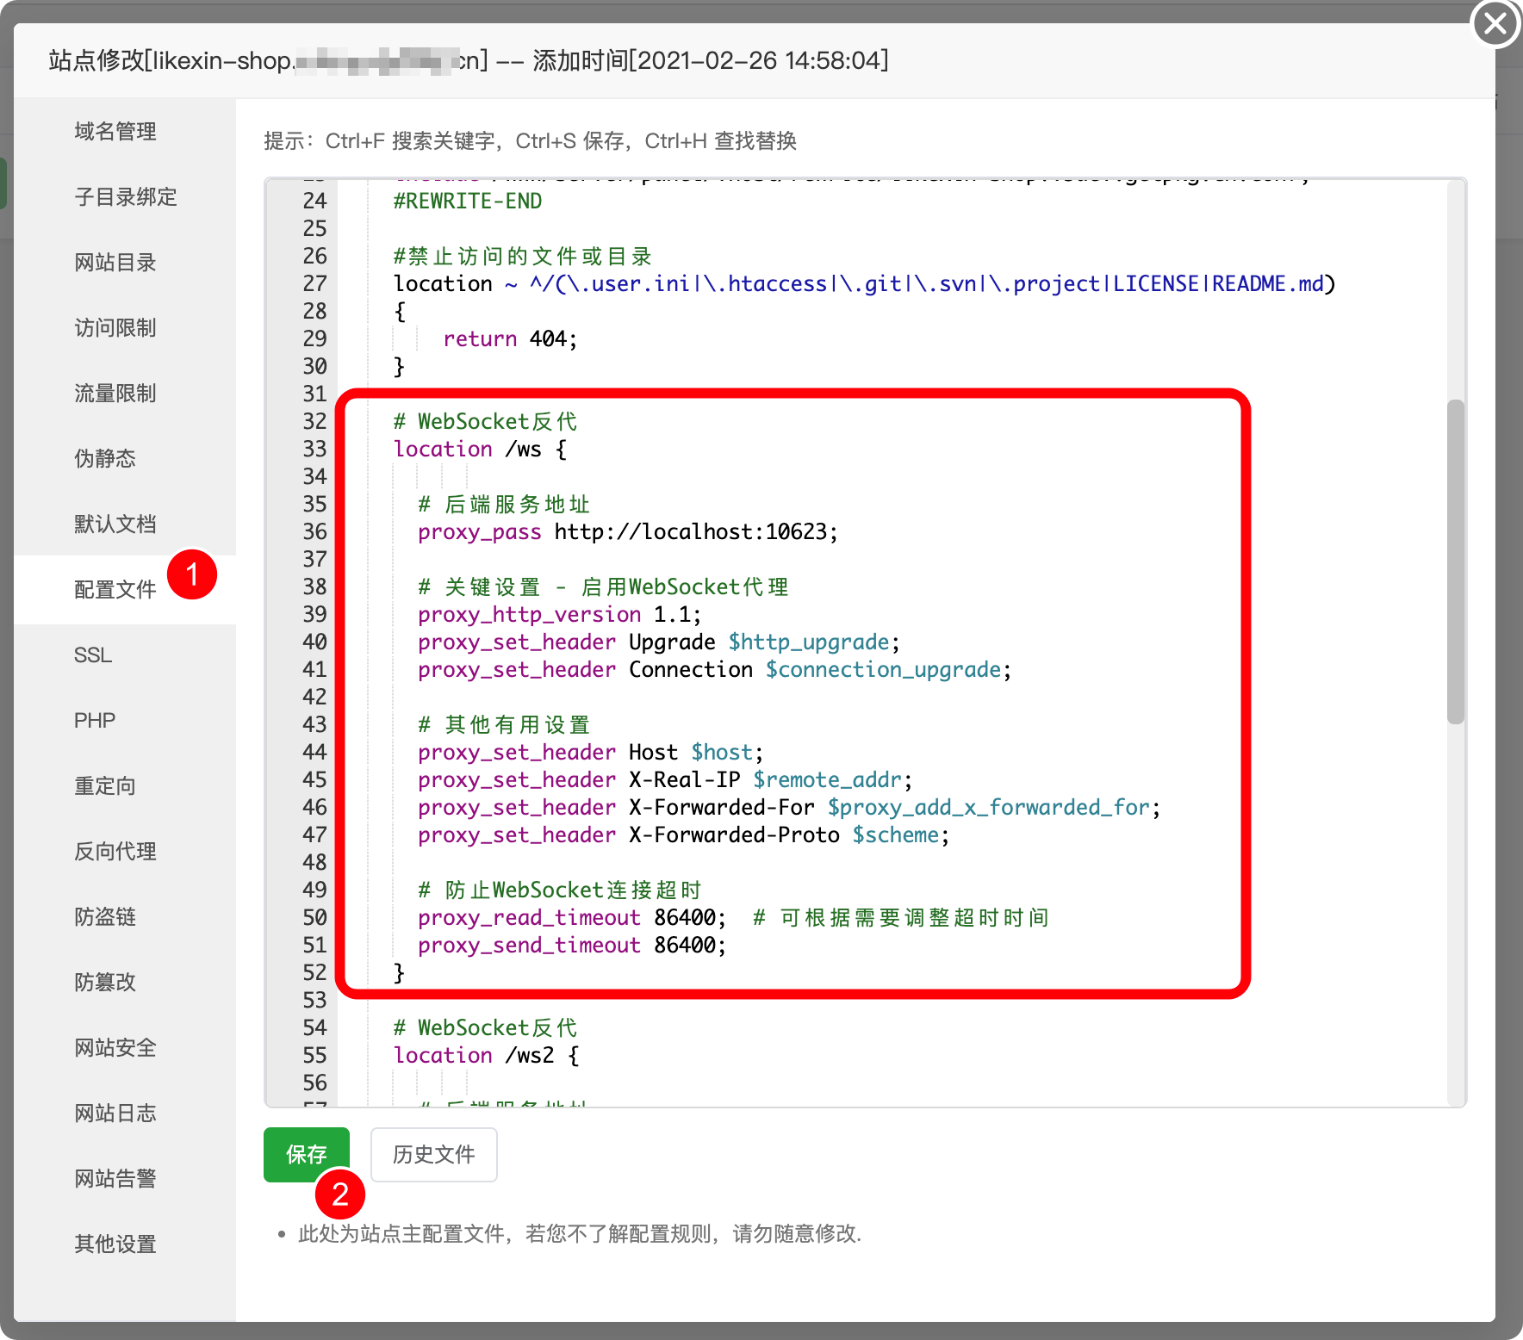Open the 域名管理 tab
Image resolution: width=1523 pixels, height=1340 pixels.
click(x=115, y=132)
